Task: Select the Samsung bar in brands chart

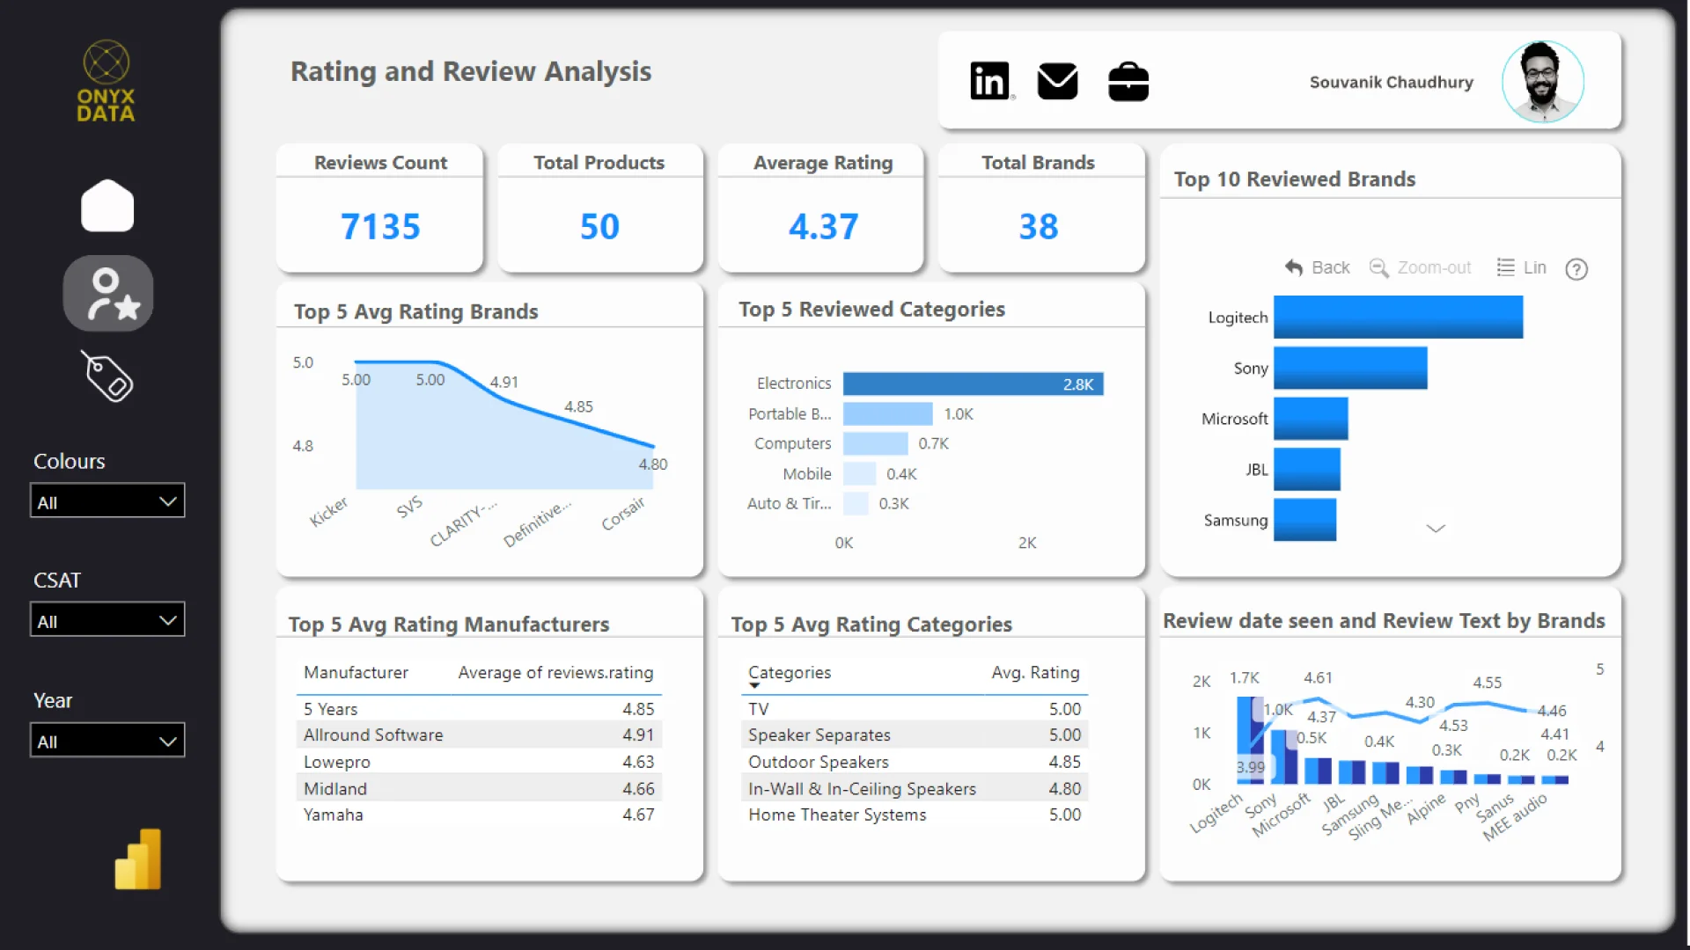Action: pyautogui.click(x=1304, y=520)
